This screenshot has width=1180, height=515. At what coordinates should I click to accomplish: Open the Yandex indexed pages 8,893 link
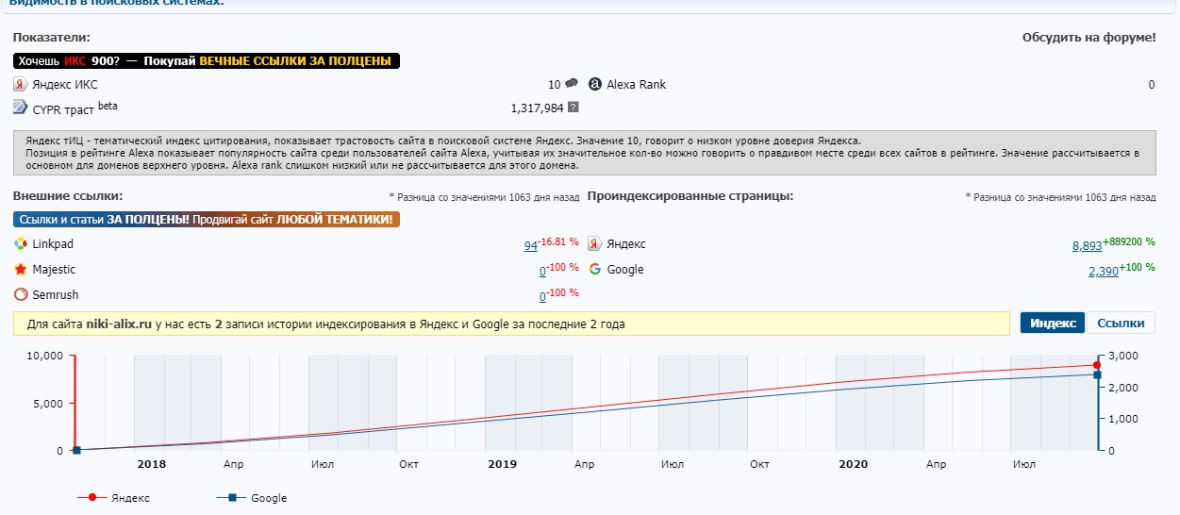[x=1087, y=245]
